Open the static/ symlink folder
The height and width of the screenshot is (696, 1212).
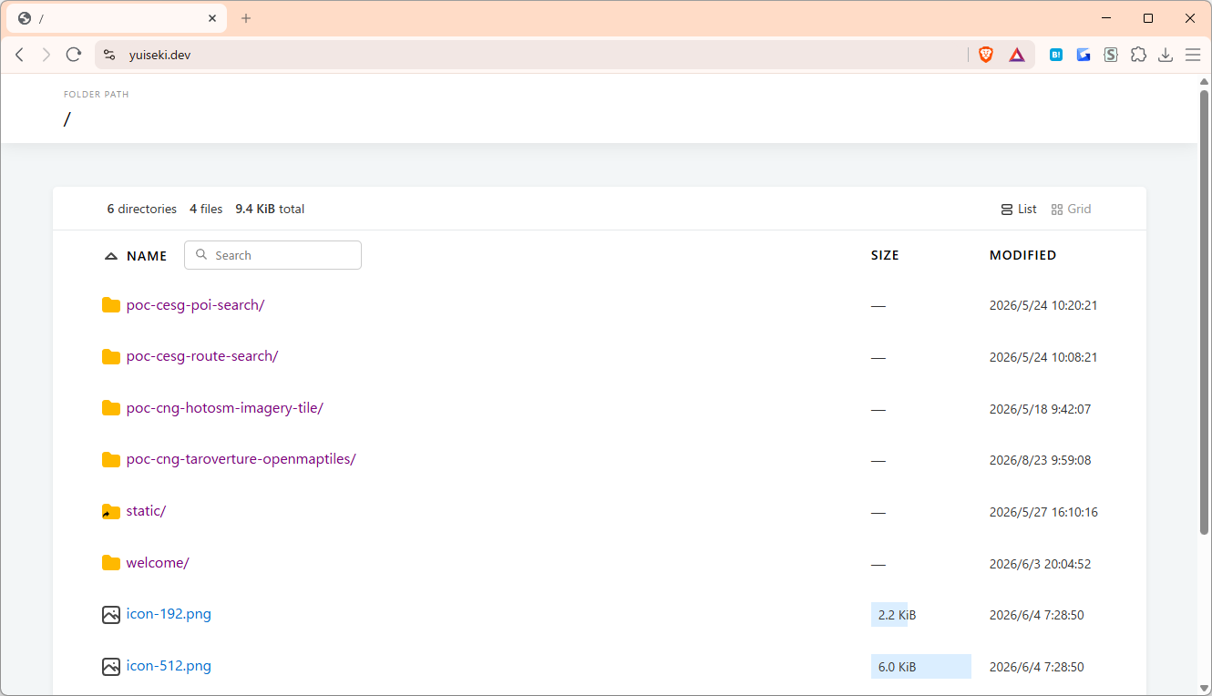click(146, 511)
